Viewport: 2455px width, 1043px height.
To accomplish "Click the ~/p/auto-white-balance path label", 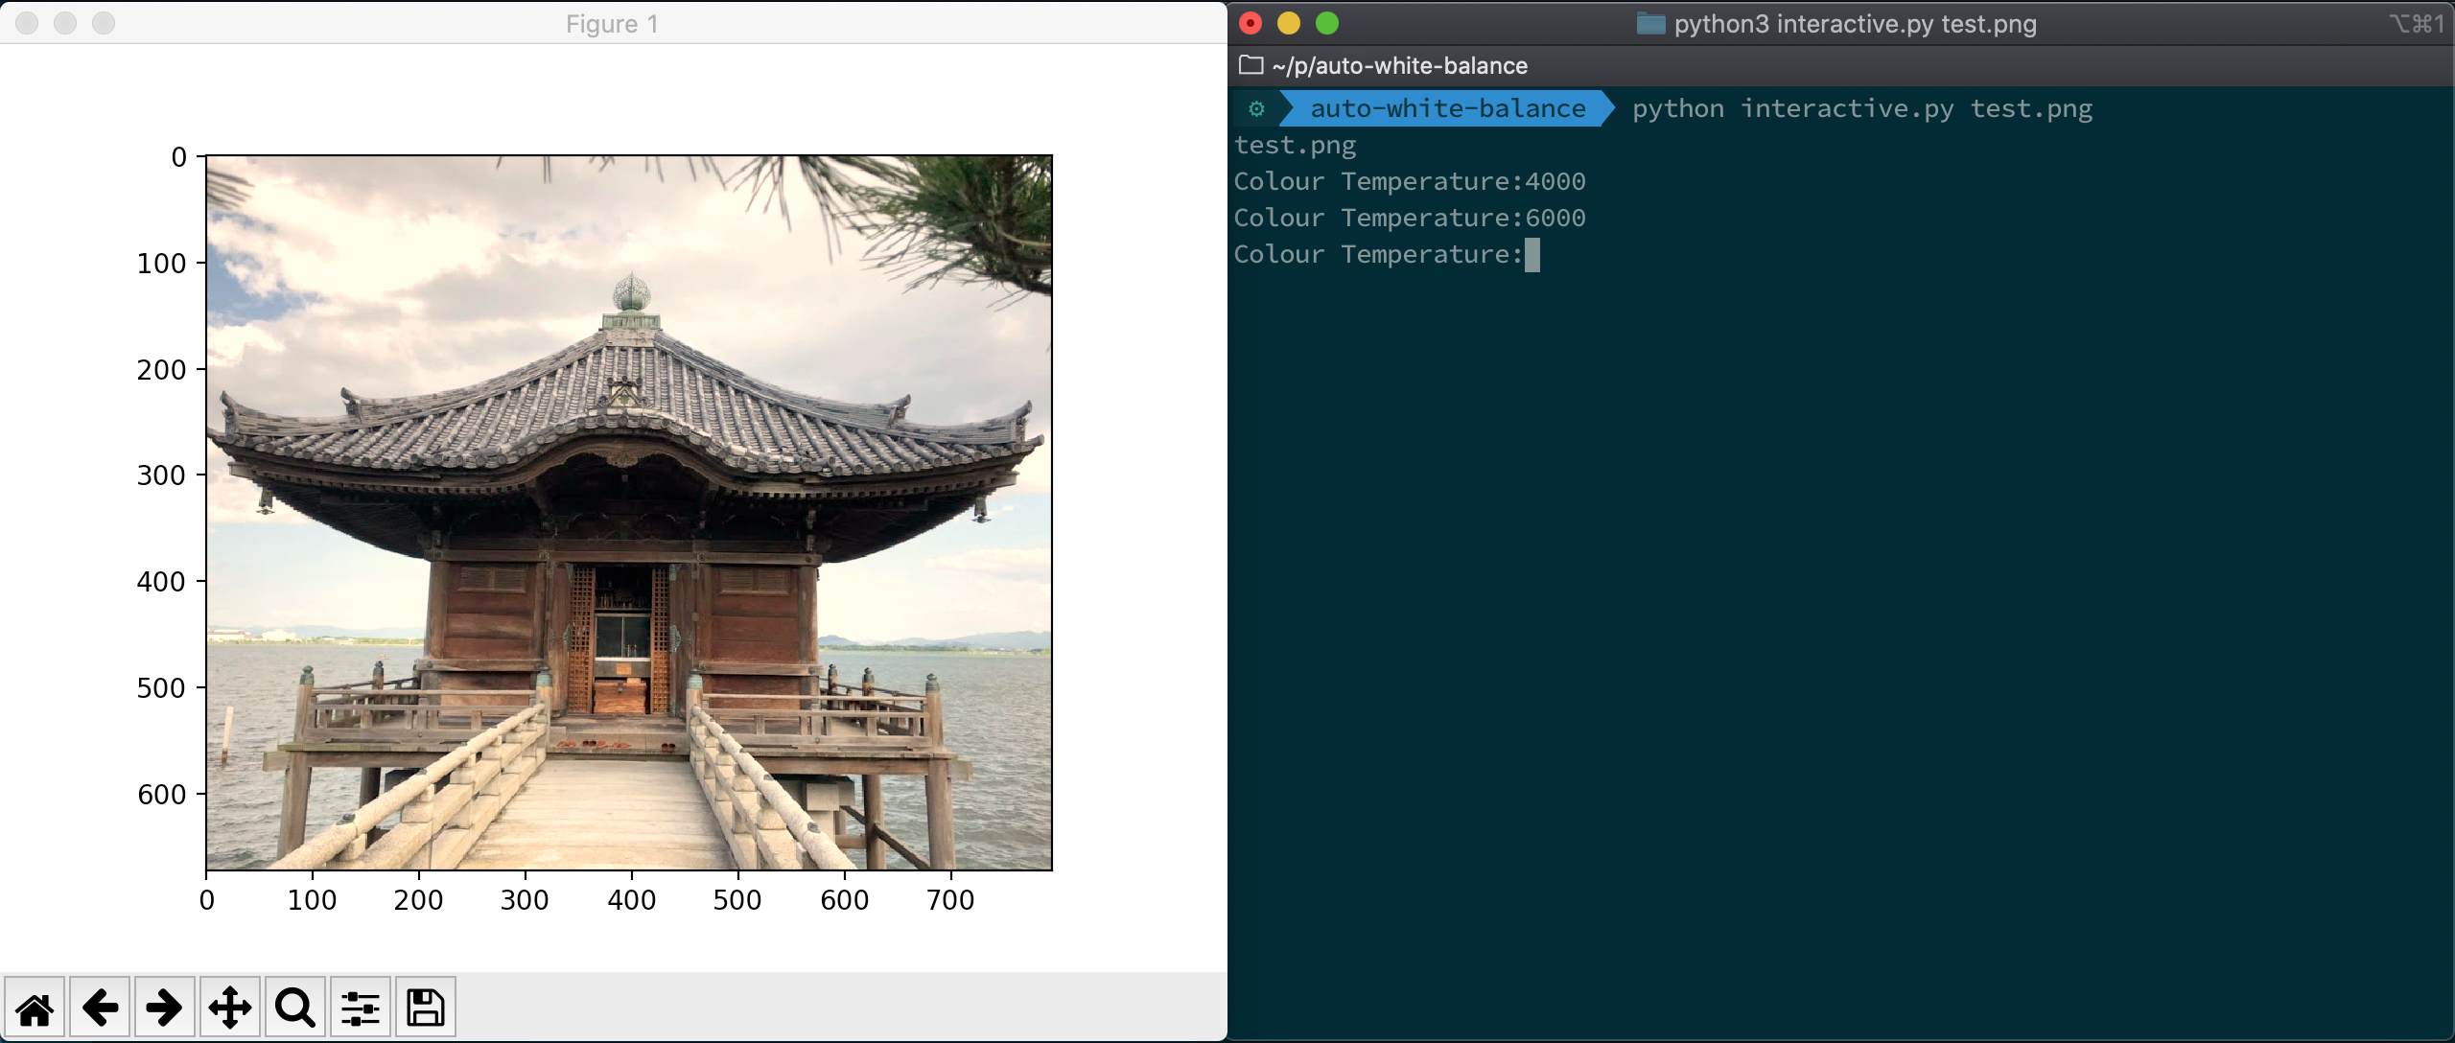I will pos(1399,65).
